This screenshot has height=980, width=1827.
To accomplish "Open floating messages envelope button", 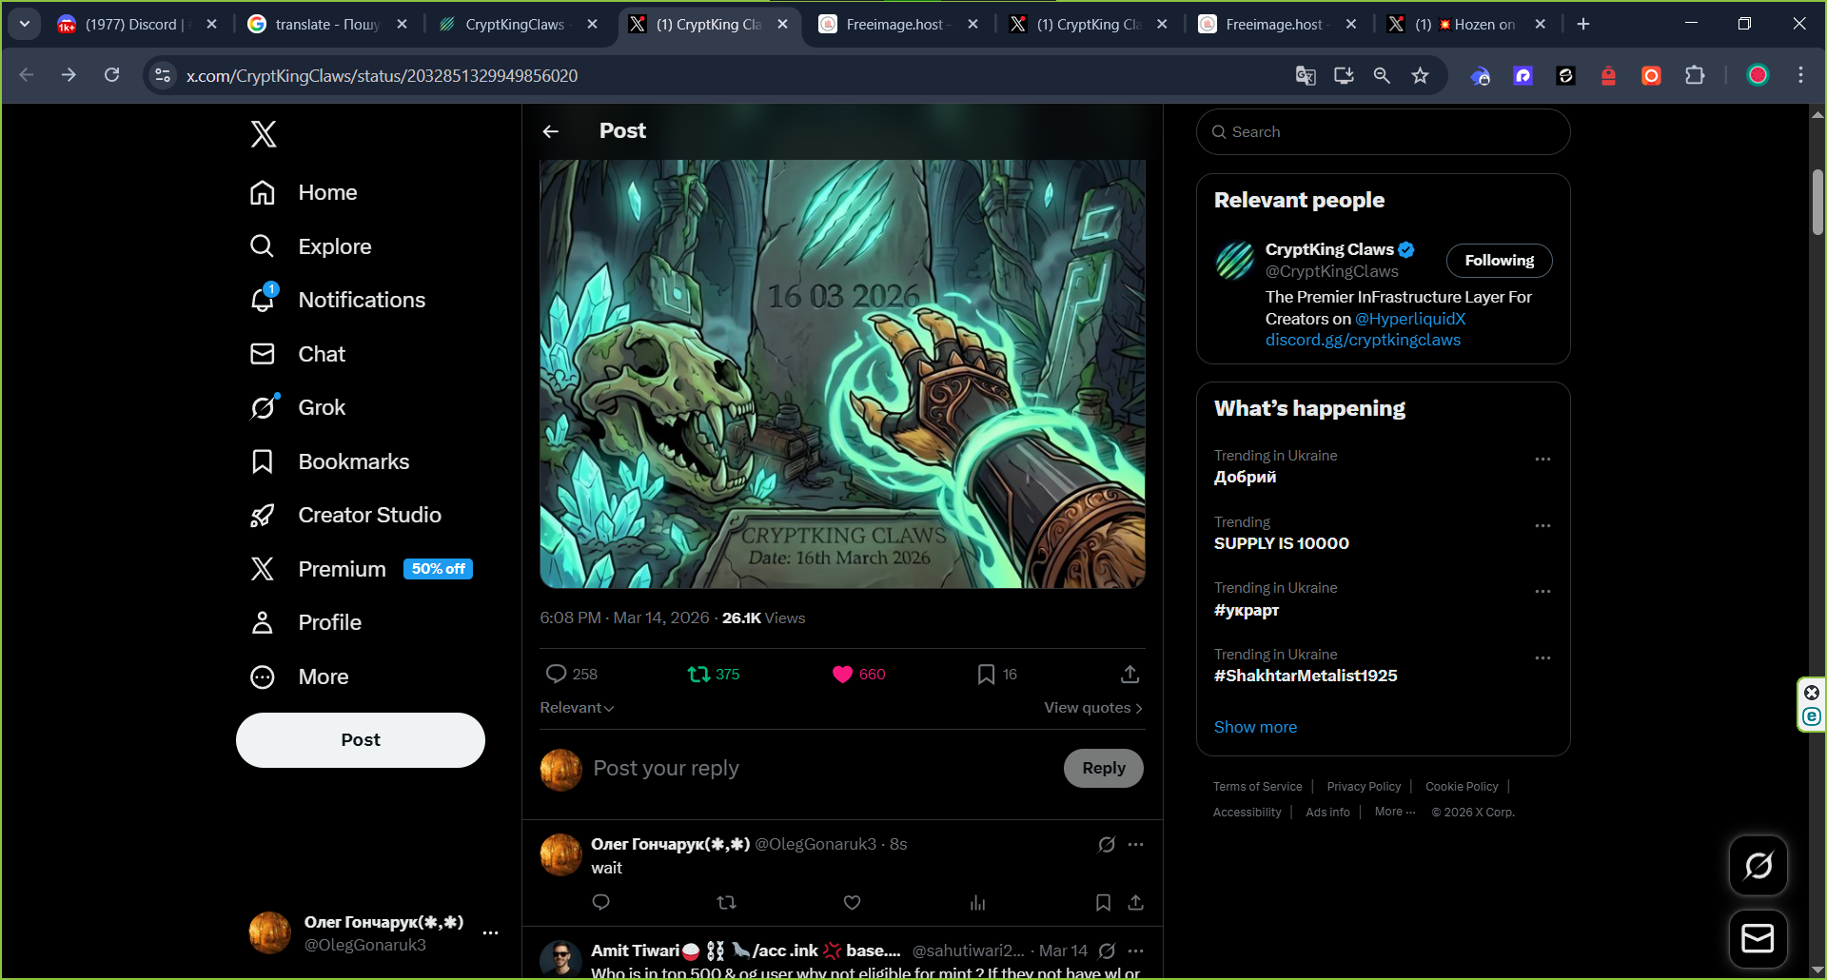I will tap(1758, 940).
